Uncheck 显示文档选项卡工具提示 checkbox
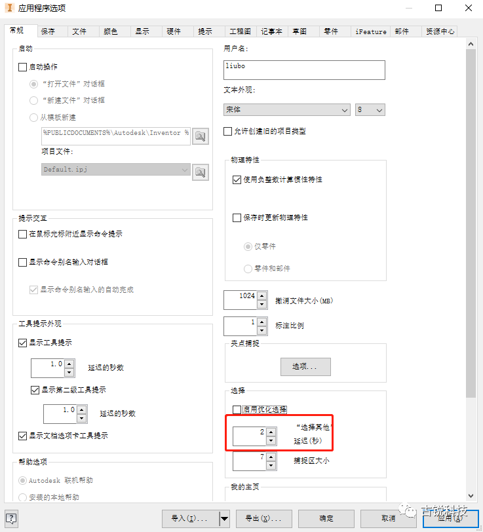 [22, 436]
